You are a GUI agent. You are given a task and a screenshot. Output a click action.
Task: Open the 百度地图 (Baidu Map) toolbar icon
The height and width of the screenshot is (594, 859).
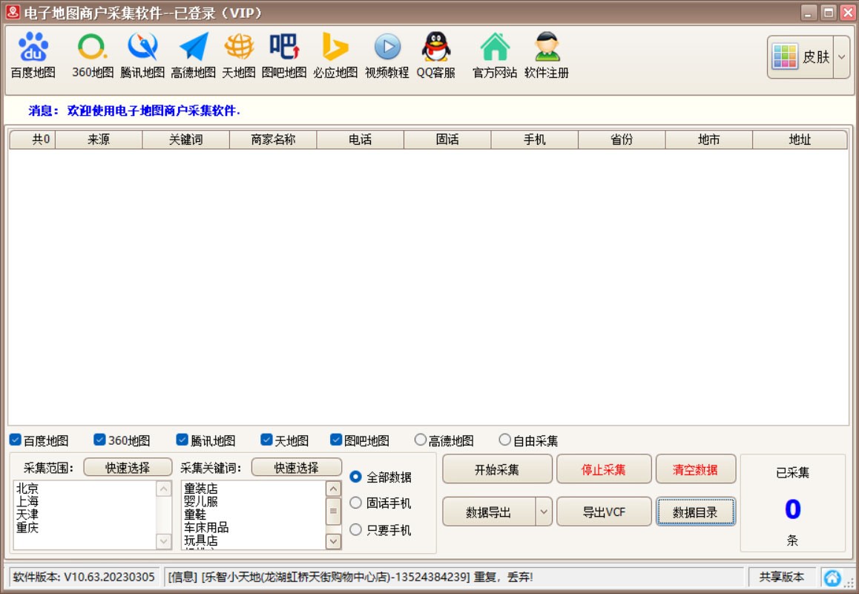tap(33, 48)
